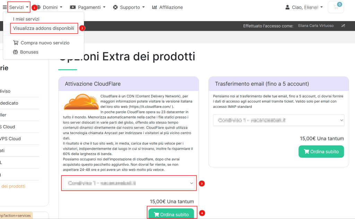Click the '15,00€ Una tantum' price under CloudFlare

coord(172,202)
